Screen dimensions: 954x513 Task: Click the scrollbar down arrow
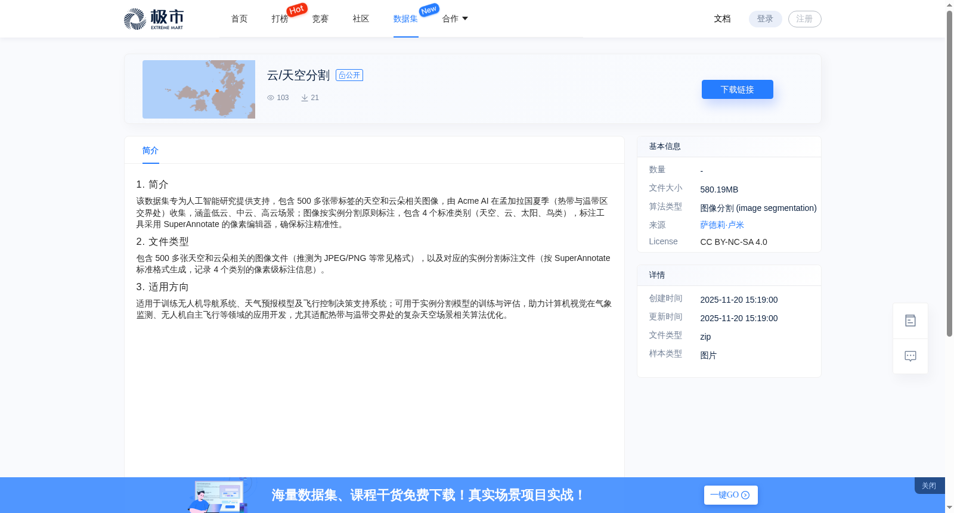click(x=949, y=508)
